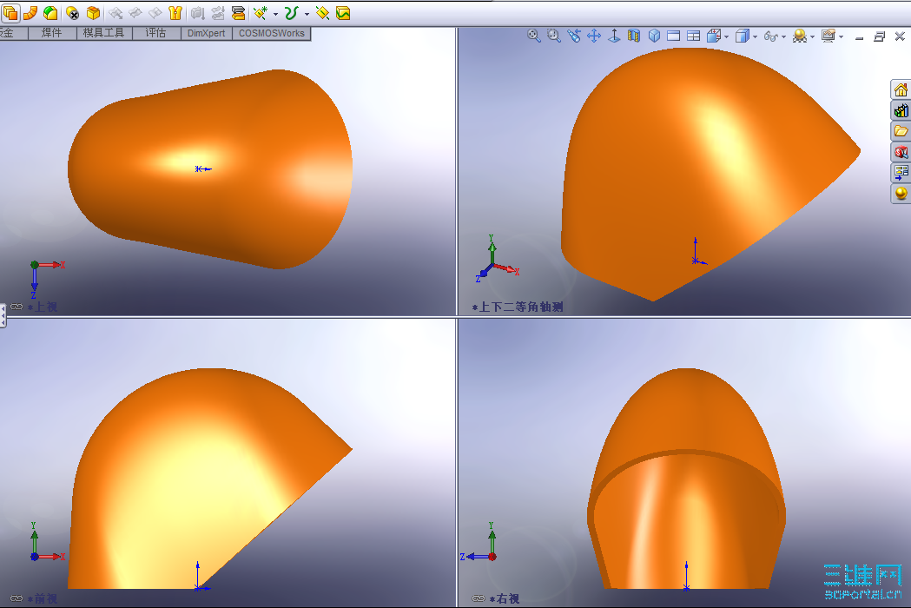Select the Zoom to Area magnifier icon
911x608 pixels.
554,36
